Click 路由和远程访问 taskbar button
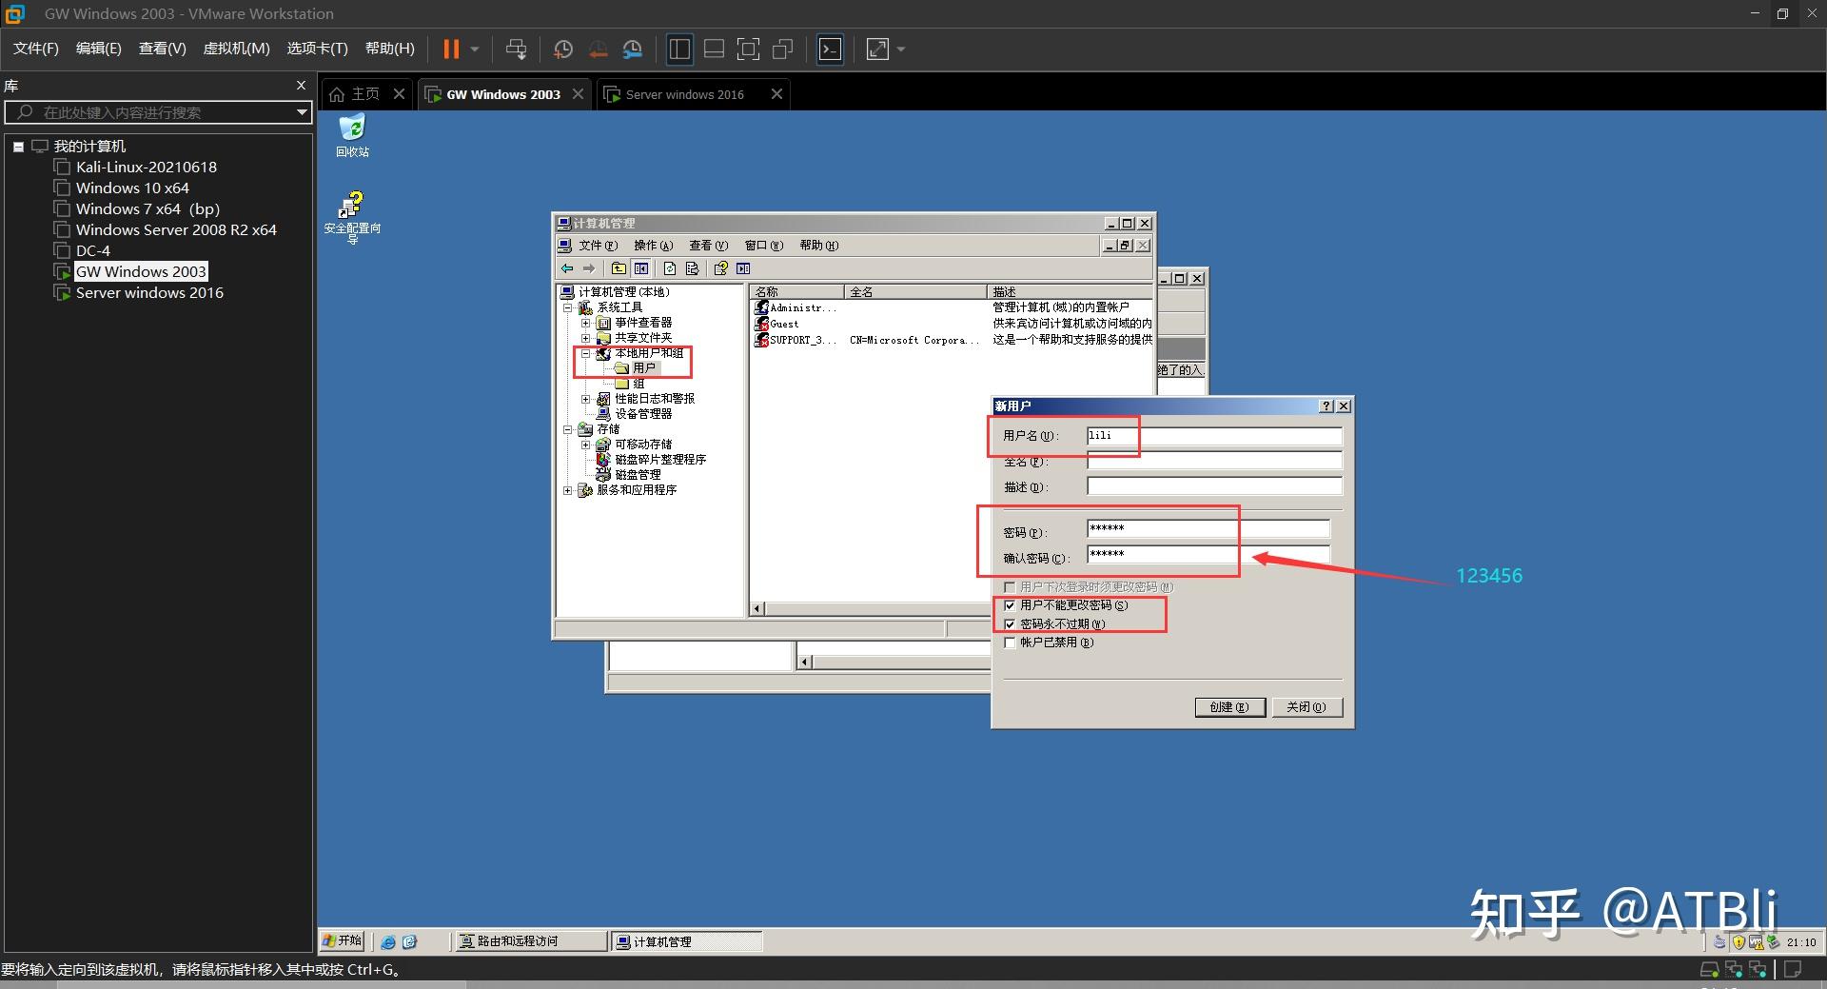 point(530,941)
